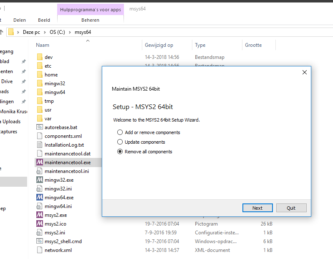Click the mingw64.exe blue M icon
Image resolution: width=333 pixels, height=259 pixels.
click(x=40, y=197)
